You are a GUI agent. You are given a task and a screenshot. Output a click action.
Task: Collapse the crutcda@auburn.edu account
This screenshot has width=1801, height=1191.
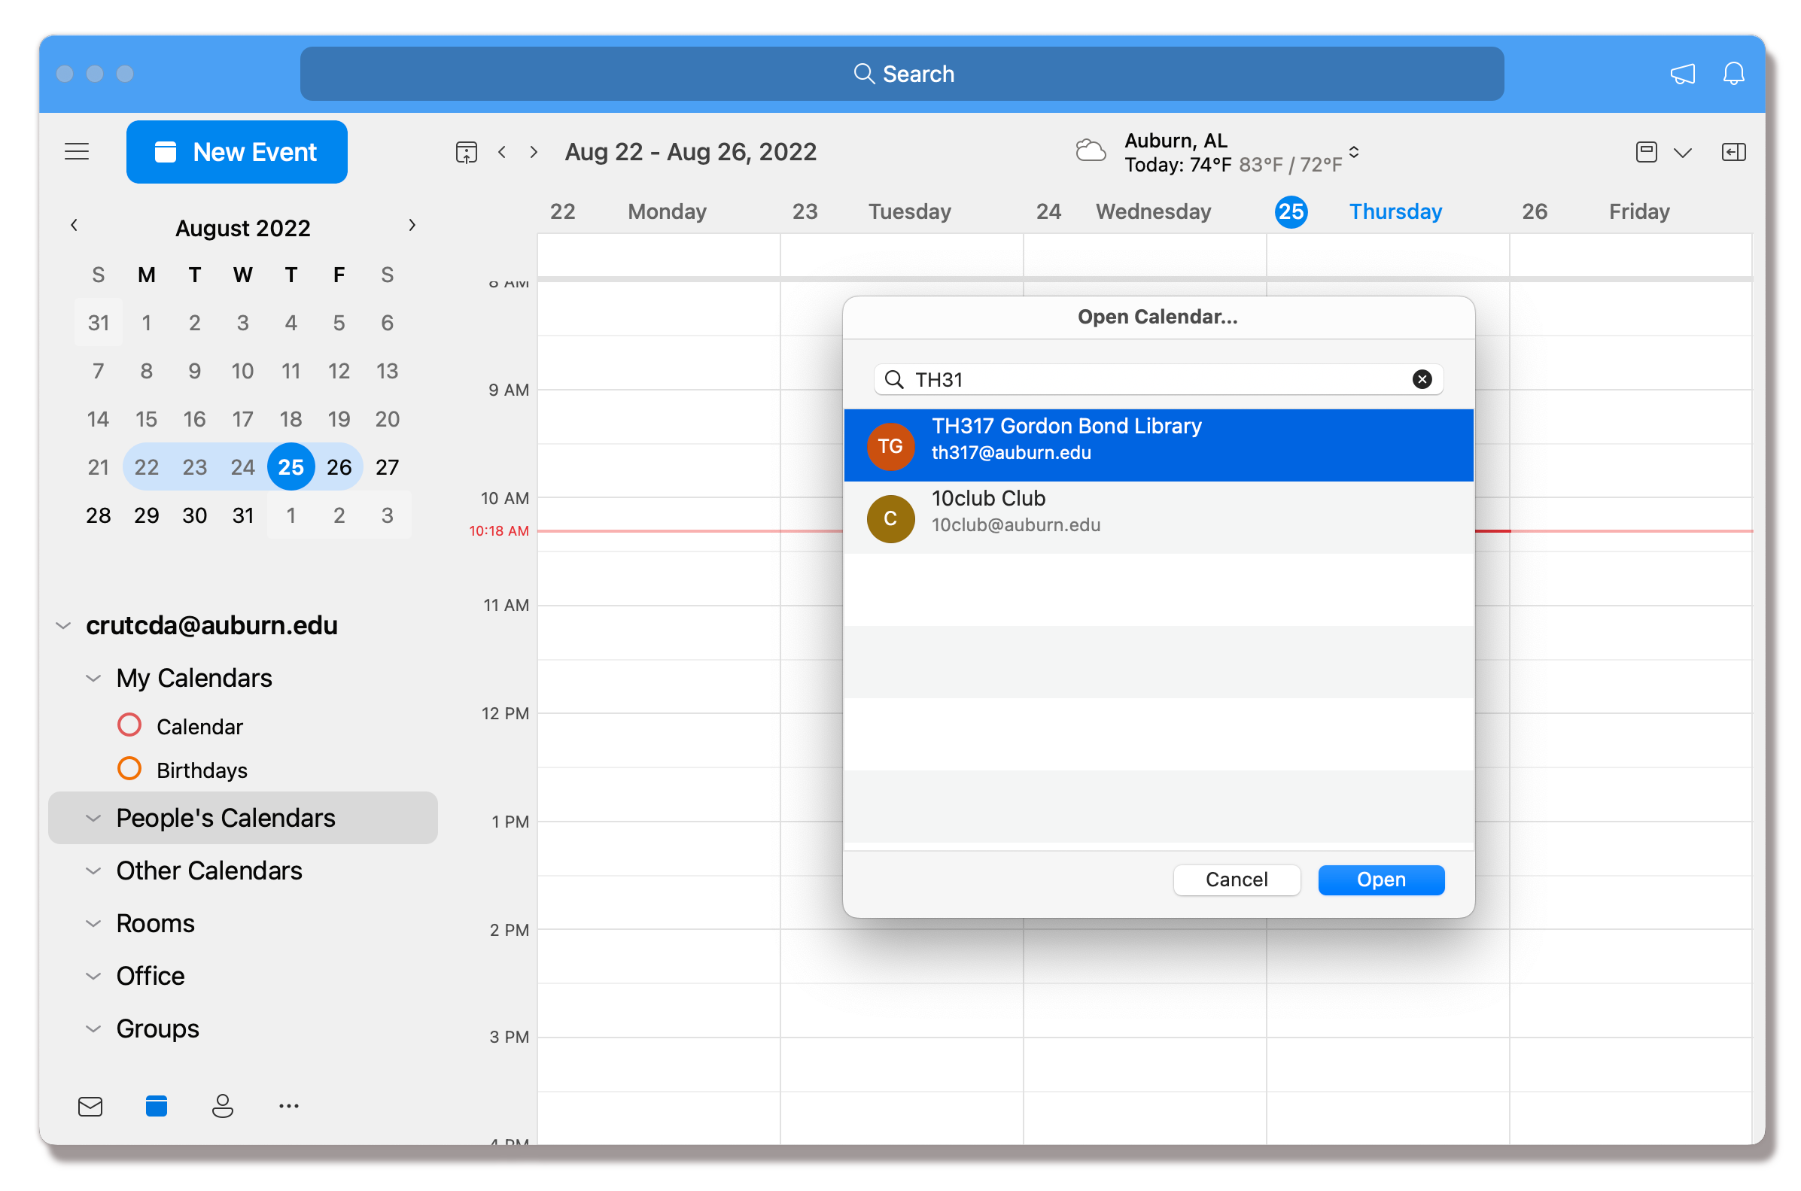point(63,625)
